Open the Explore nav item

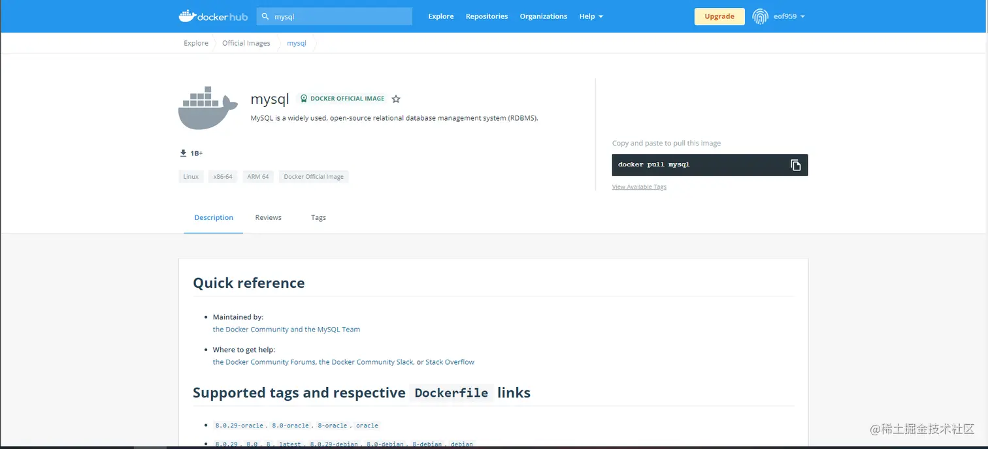[441, 16]
